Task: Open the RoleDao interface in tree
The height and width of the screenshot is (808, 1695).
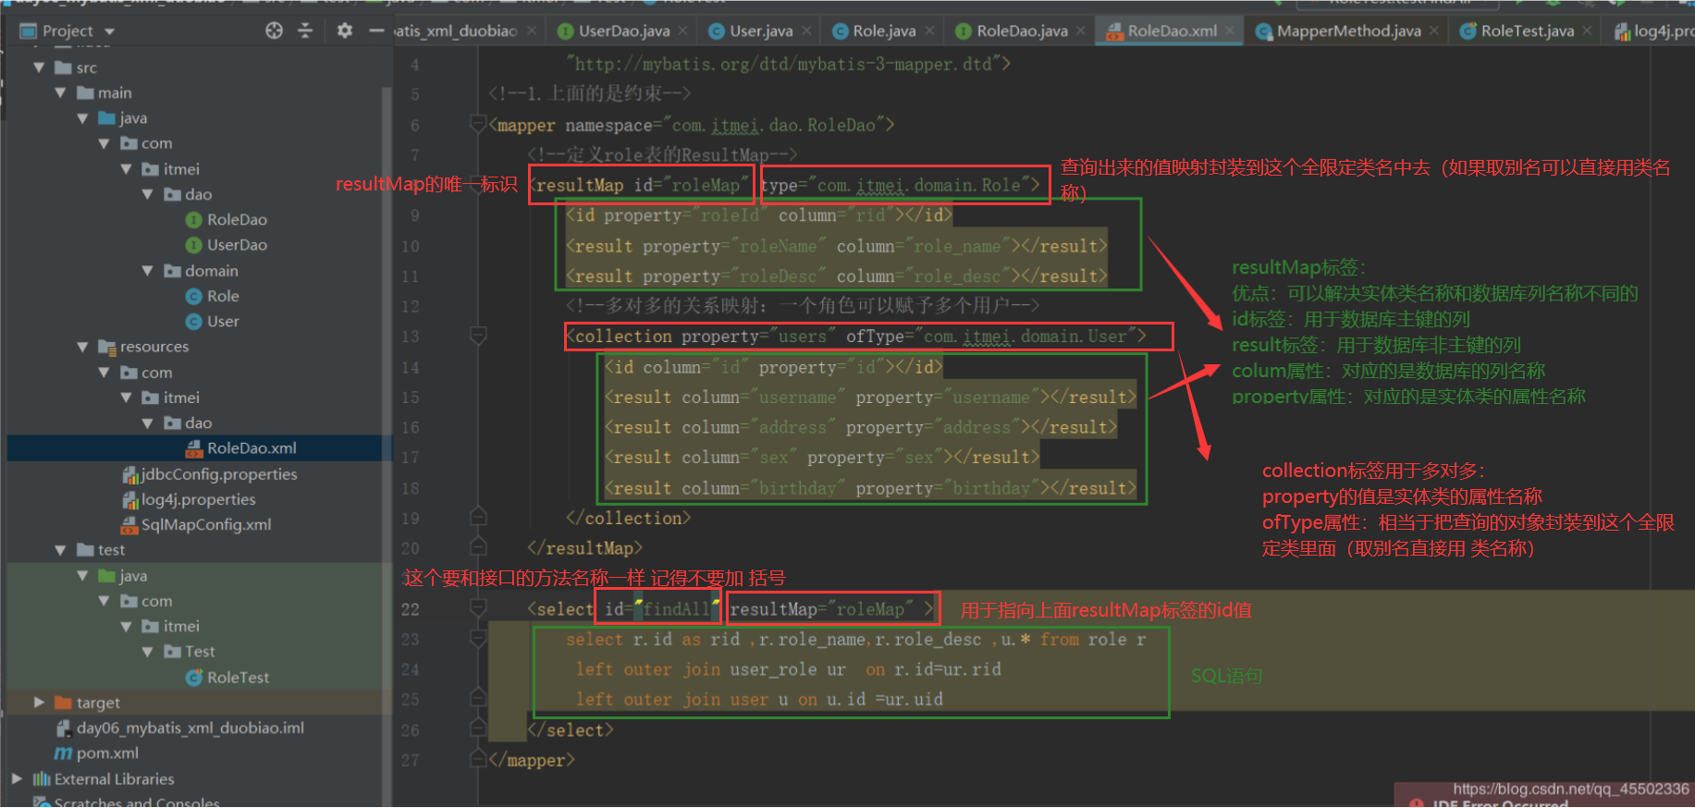Action: point(237,220)
